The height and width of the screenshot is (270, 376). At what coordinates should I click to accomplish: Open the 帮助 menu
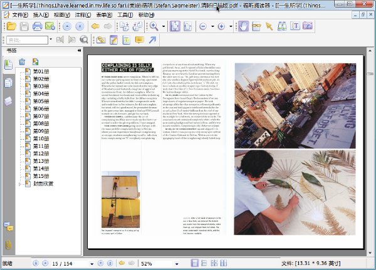click(146, 15)
